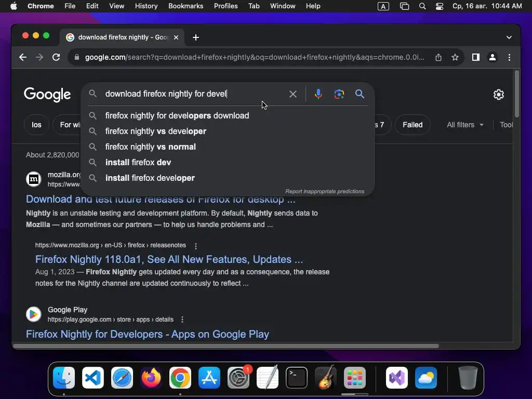This screenshot has width=532, height=399.
Task: Click the Chrome address bar URL
Action: (x=255, y=57)
